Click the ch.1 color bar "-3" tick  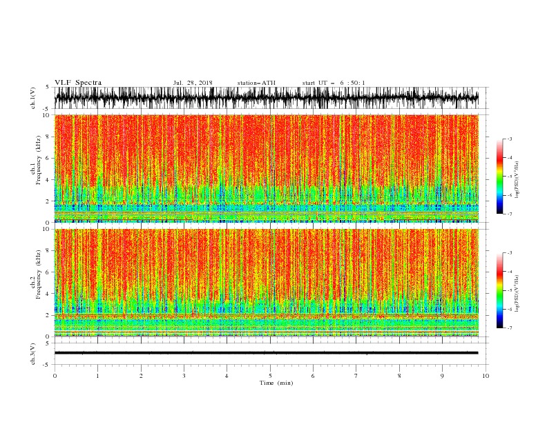[510, 139]
